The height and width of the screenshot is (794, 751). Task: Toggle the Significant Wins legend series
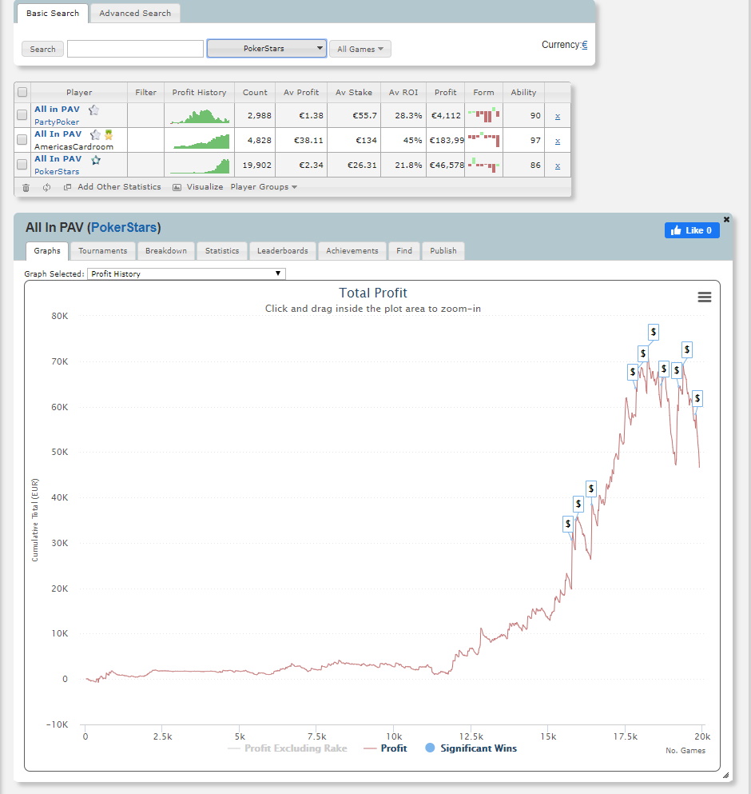[x=471, y=748]
